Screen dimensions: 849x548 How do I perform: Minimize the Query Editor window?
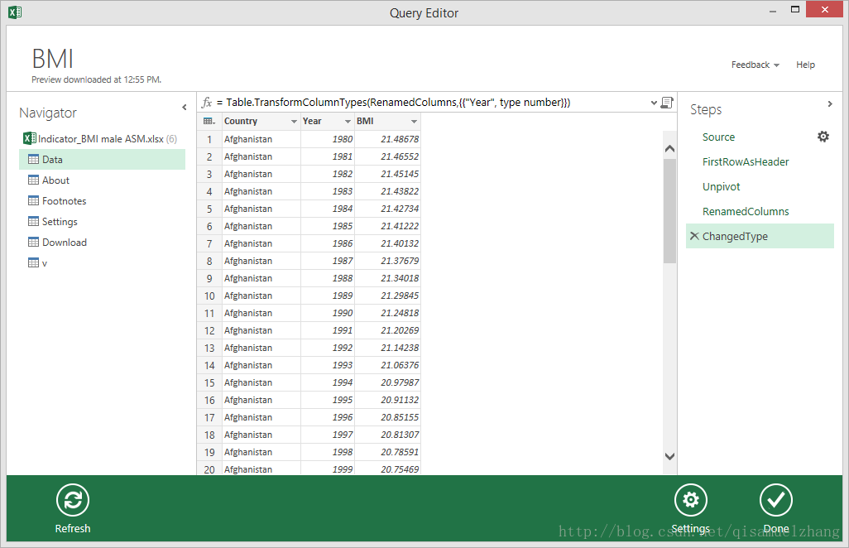pyautogui.click(x=773, y=10)
